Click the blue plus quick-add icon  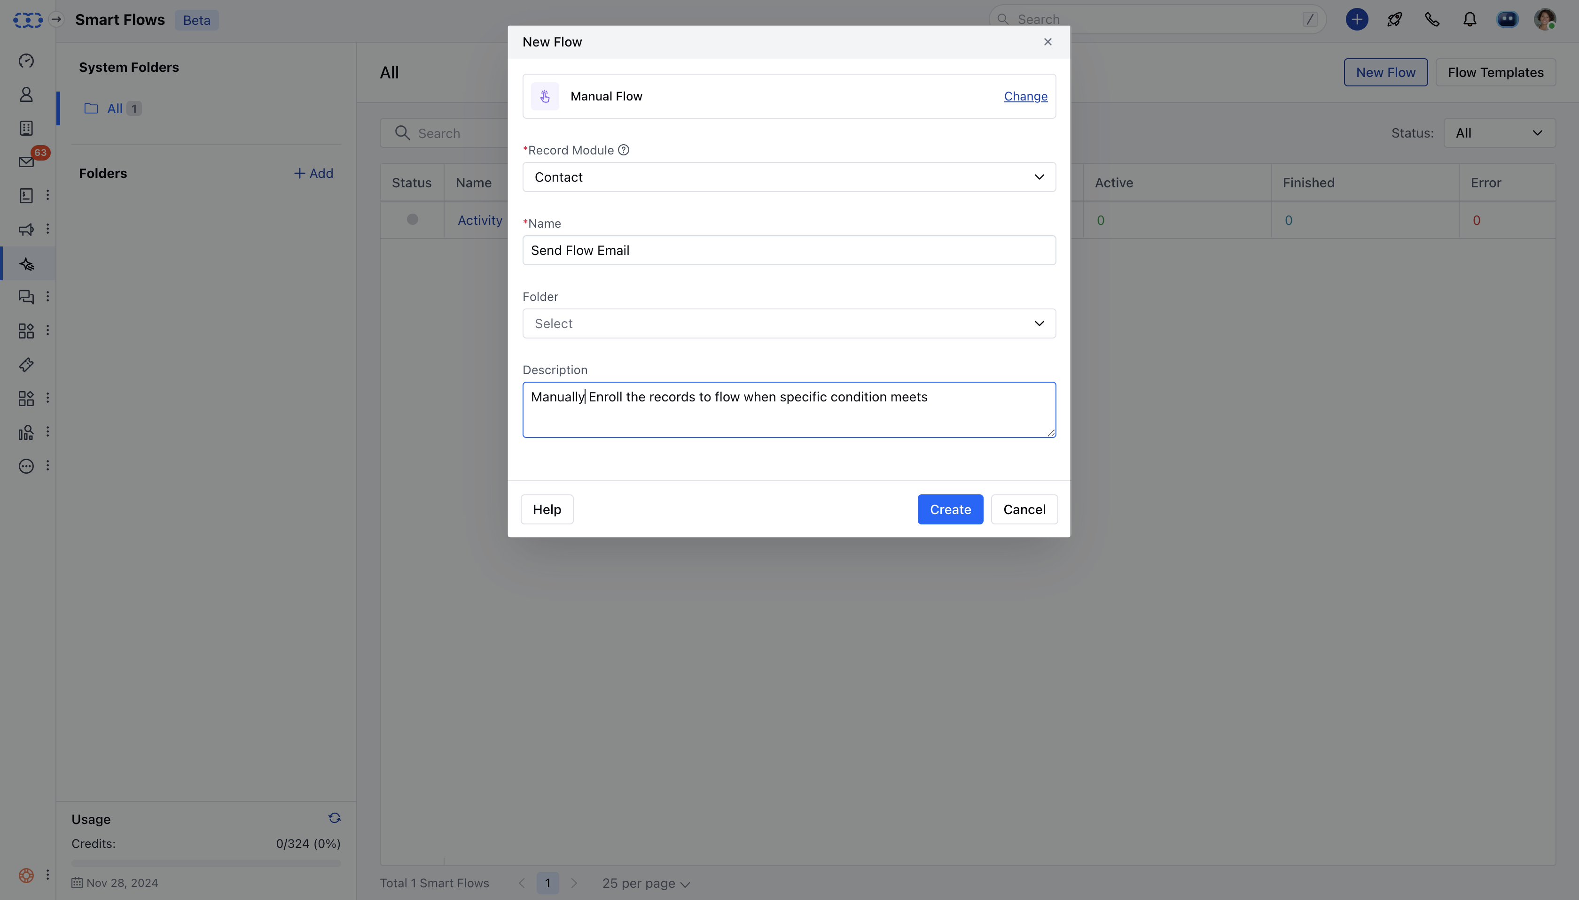[x=1357, y=20]
